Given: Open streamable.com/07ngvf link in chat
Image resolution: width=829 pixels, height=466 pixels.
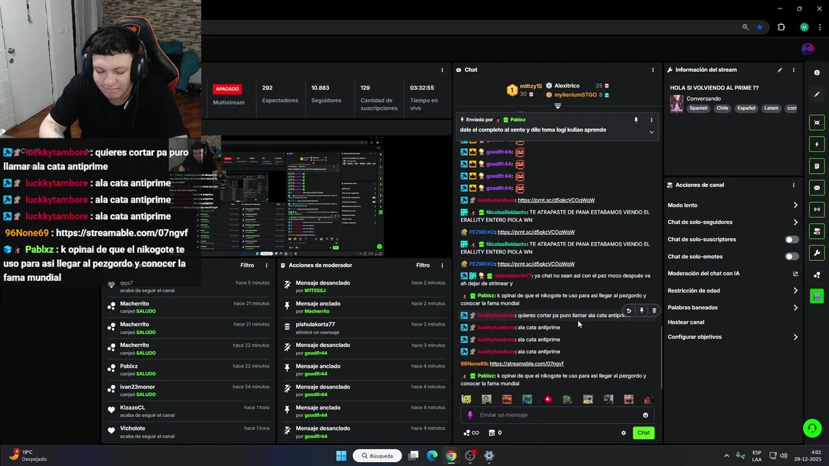Looking at the screenshot, I should click(x=527, y=364).
